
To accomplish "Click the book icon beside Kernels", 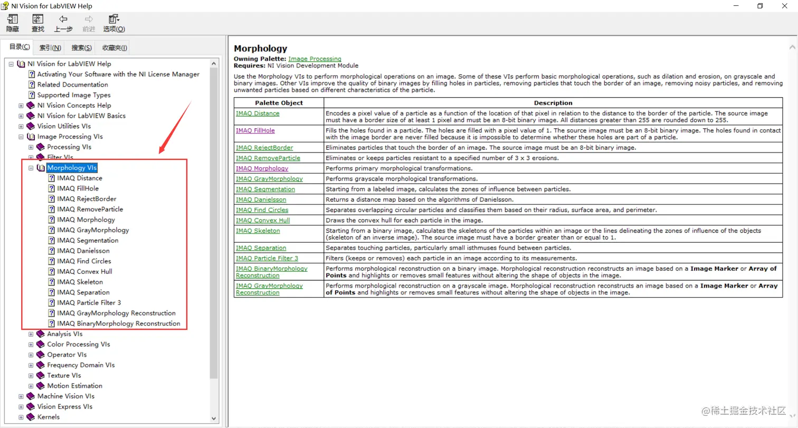I will [x=31, y=417].
